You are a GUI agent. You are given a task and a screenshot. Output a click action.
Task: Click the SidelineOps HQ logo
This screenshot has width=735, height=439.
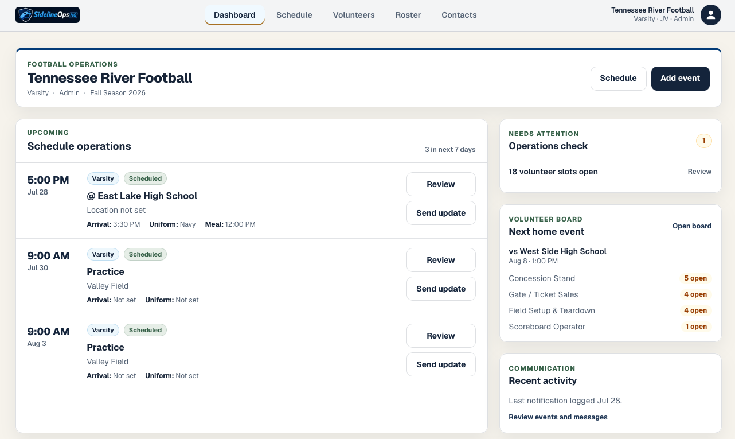[48, 15]
